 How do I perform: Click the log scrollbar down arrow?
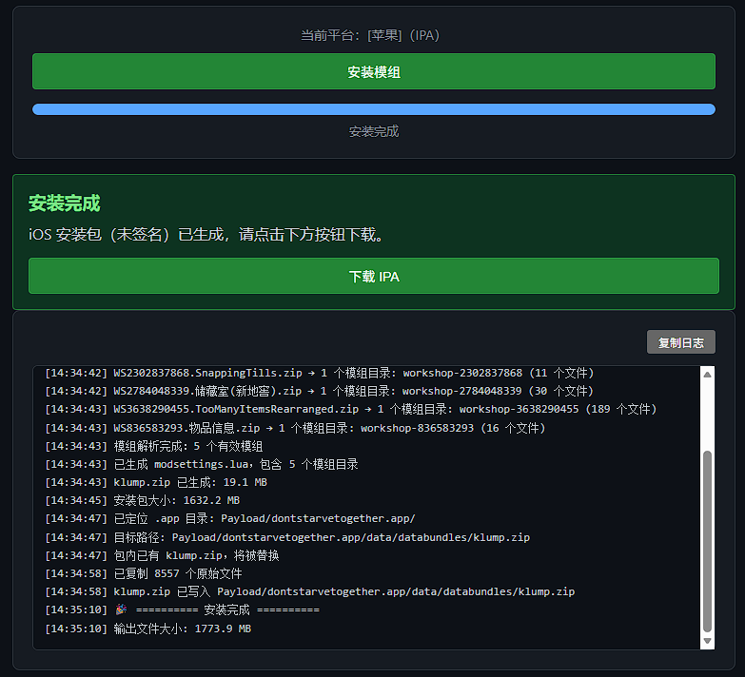pyautogui.click(x=707, y=641)
